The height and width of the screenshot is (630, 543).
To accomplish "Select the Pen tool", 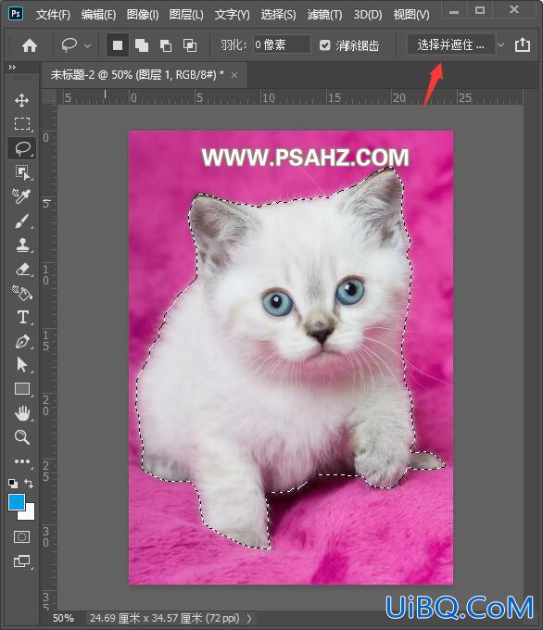I will click(x=22, y=342).
